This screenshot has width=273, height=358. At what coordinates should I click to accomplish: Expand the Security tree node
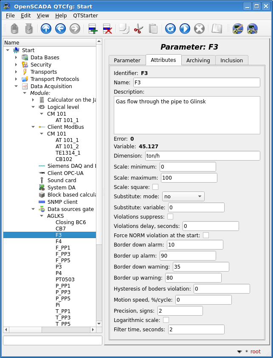point(16,65)
